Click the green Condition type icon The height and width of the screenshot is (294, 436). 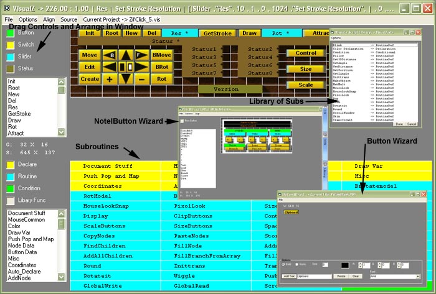click(x=10, y=188)
